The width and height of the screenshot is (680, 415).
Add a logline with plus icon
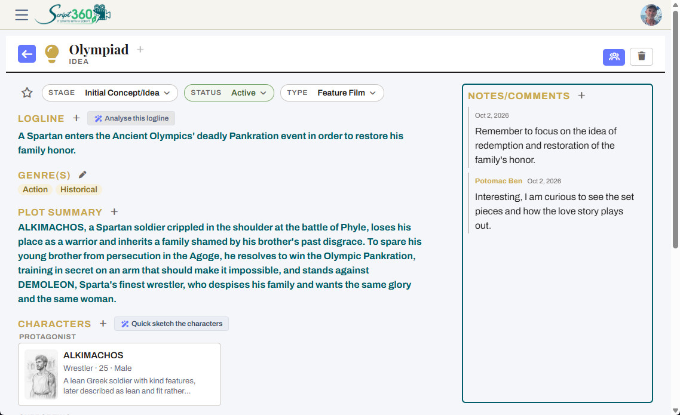(76, 118)
